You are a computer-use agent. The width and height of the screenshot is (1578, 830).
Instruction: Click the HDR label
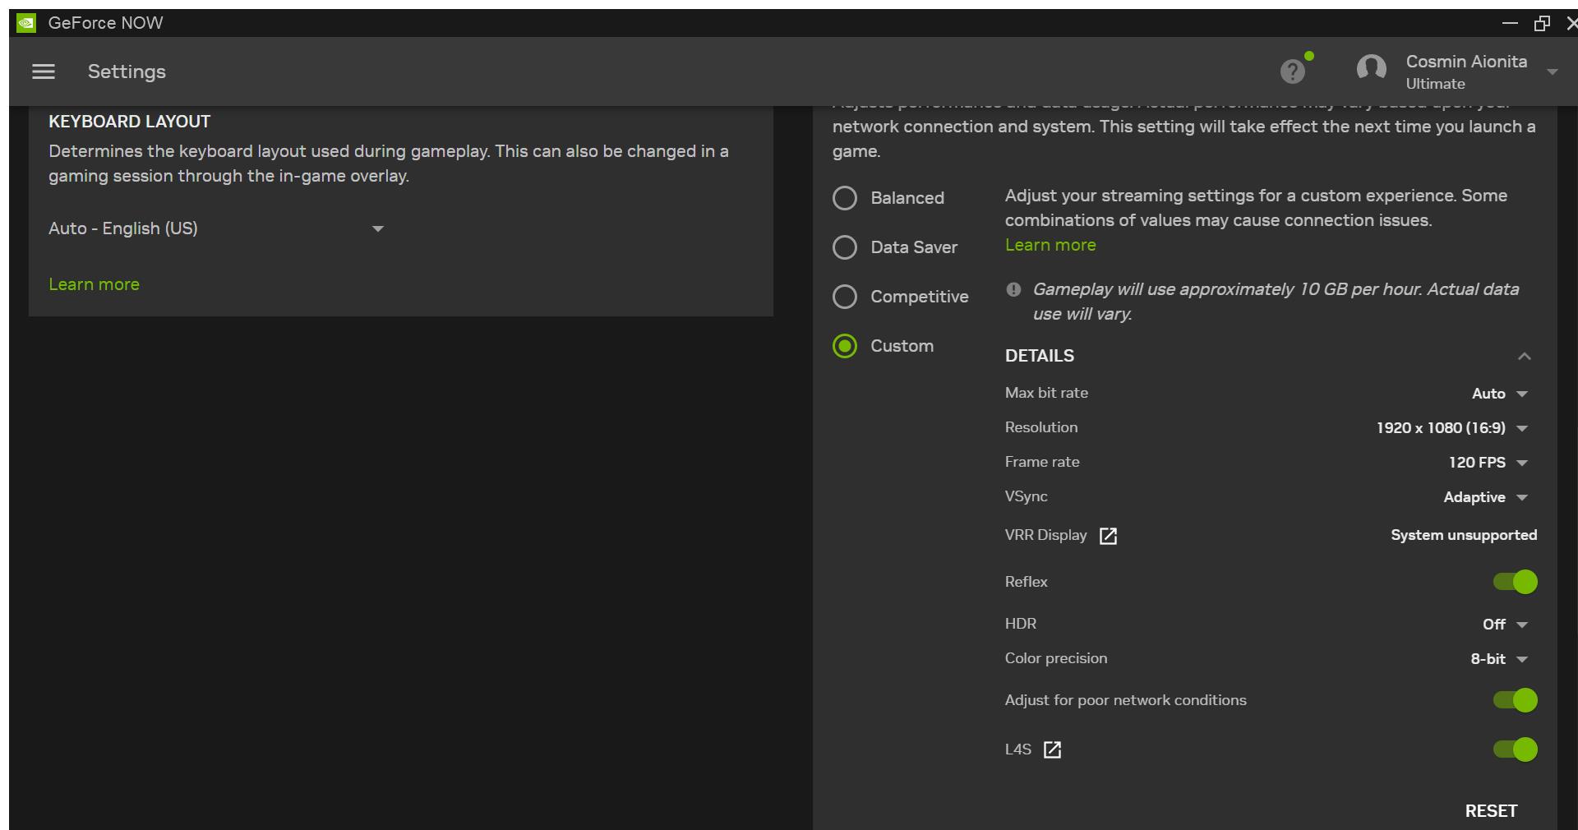(1020, 624)
